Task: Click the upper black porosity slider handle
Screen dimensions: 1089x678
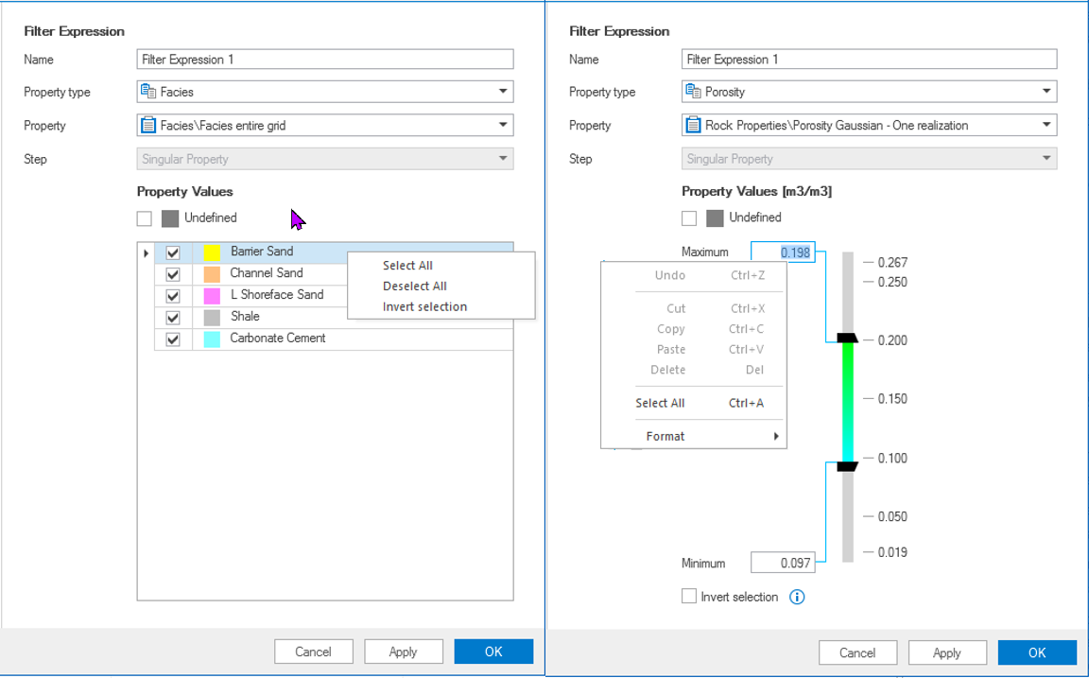Action: [847, 339]
